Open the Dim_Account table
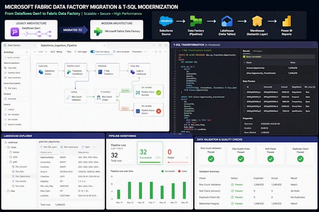The image size is (319, 212). pyautogui.click(x=20, y=167)
